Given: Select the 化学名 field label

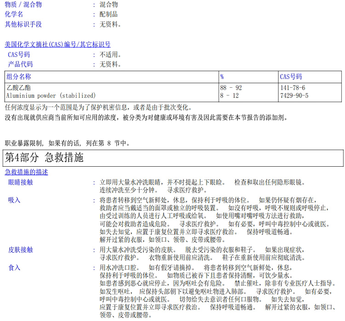Looking at the screenshot, I should pos(14,14).
